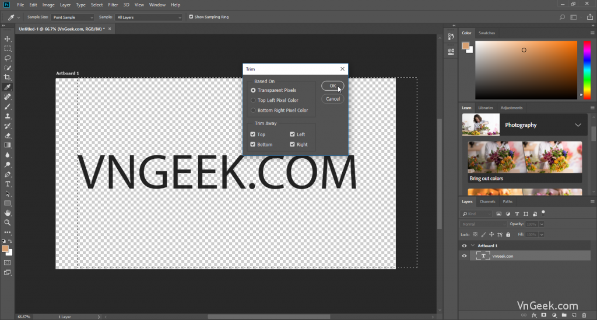Select Transparent Pixels radio option
This screenshot has height=320, width=597.
[253, 90]
